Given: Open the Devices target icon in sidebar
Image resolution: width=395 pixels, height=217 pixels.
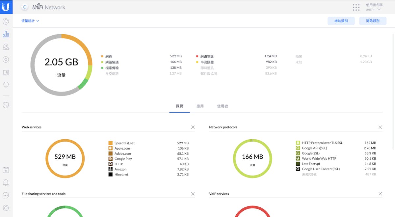Looking at the screenshot, I should pyautogui.click(x=6, y=60).
